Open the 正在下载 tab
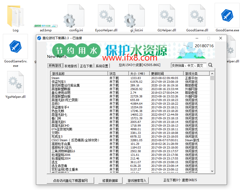Image resolution: width=241 pixels, height=190 pixels. click(x=86, y=66)
